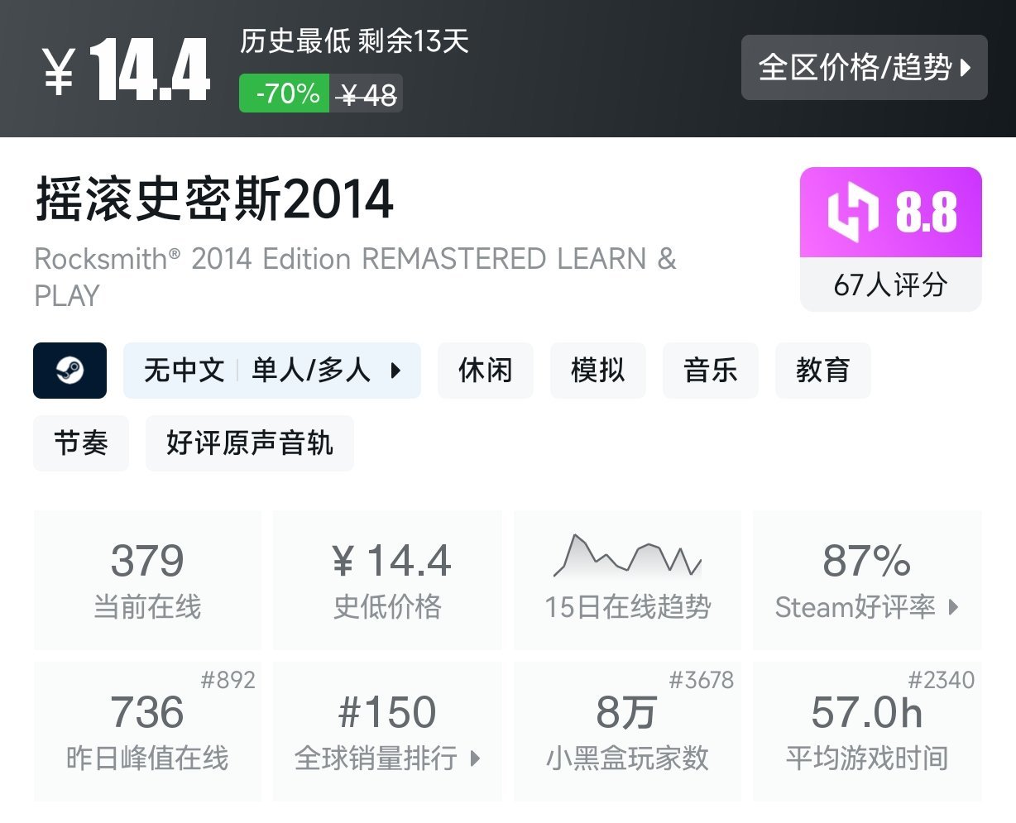
Task: Click the ¥48 original price
Action: (367, 95)
